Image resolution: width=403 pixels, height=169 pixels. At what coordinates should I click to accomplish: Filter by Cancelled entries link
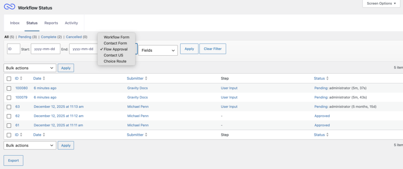point(74,37)
